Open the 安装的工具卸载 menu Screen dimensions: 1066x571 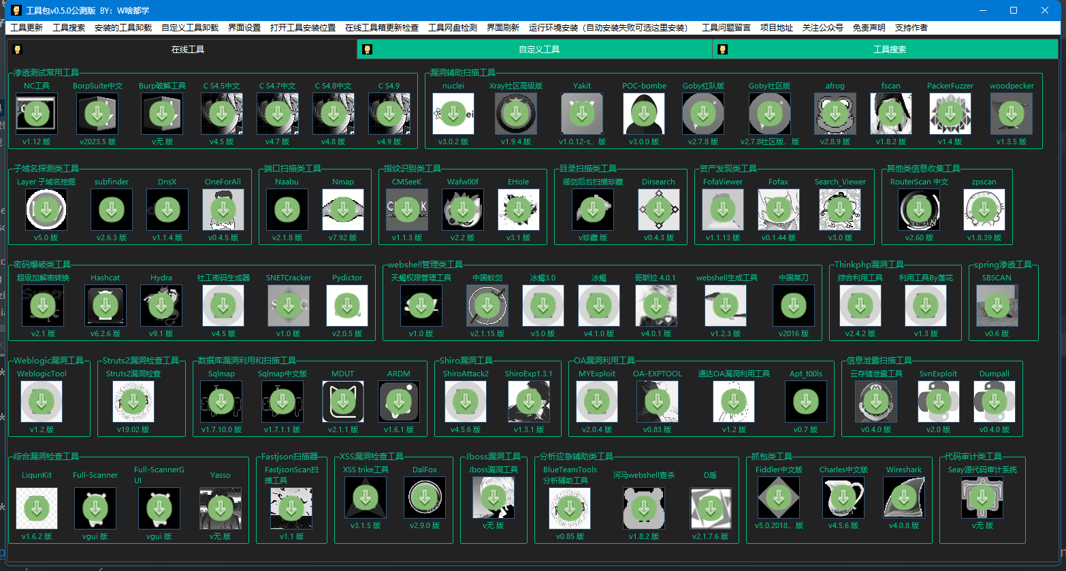coord(123,28)
